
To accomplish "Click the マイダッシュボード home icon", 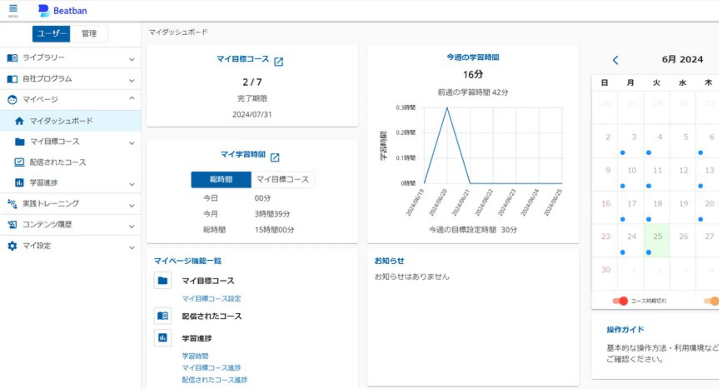I will coord(19,121).
